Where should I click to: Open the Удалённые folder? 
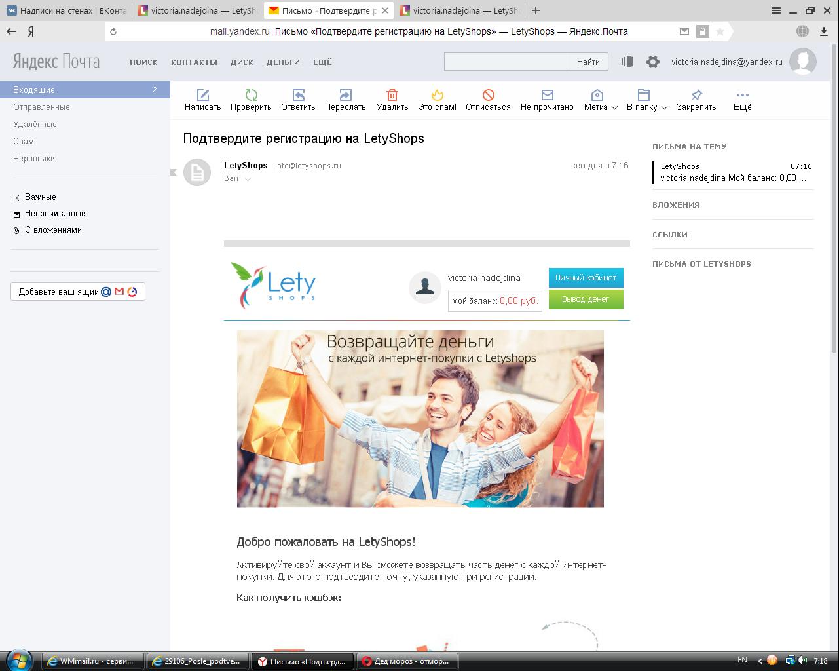click(35, 124)
